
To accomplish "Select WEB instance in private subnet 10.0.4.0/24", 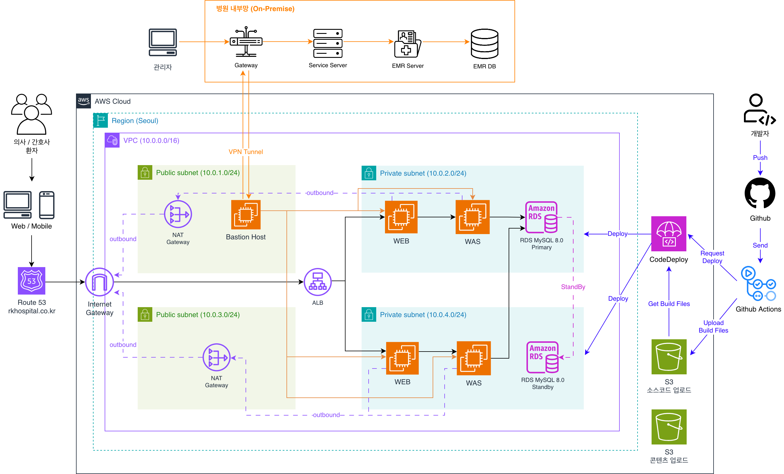I will click(x=402, y=358).
